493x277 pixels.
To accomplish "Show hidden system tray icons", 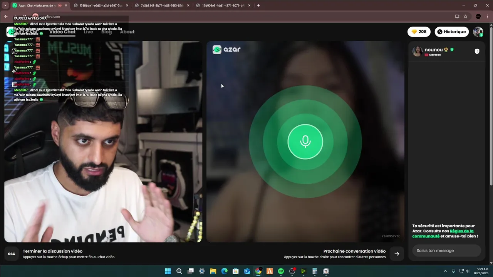I will 445,271.
